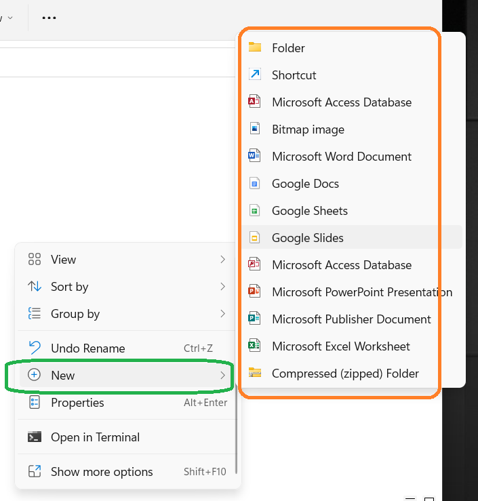Select the highlighted Google Slides entry
The width and height of the screenshot is (478, 501).
tap(352, 238)
